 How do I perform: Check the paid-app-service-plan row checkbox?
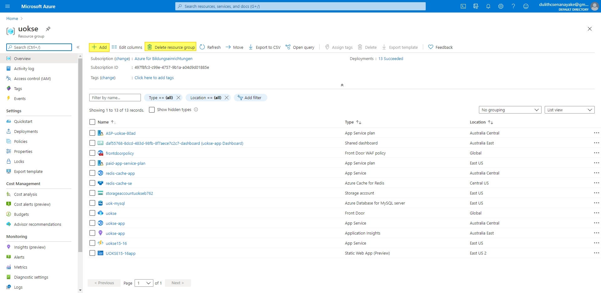pos(92,163)
